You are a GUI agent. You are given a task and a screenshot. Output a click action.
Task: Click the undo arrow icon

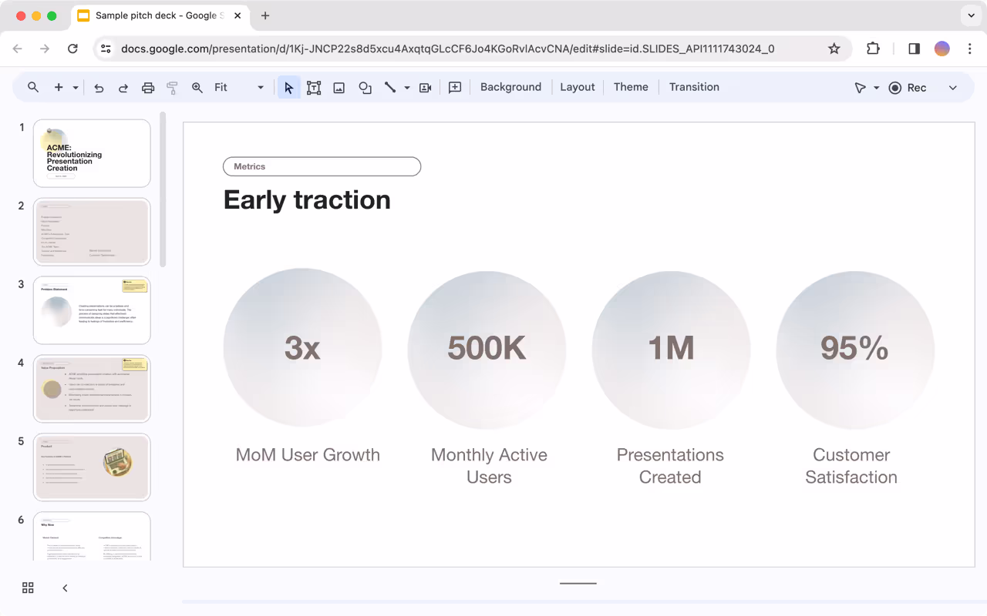pos(99,88)
